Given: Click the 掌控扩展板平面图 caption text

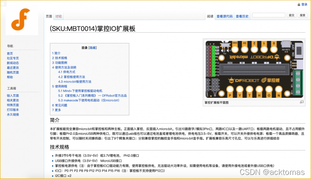Looking at the screenshot, I should point(217,103).
